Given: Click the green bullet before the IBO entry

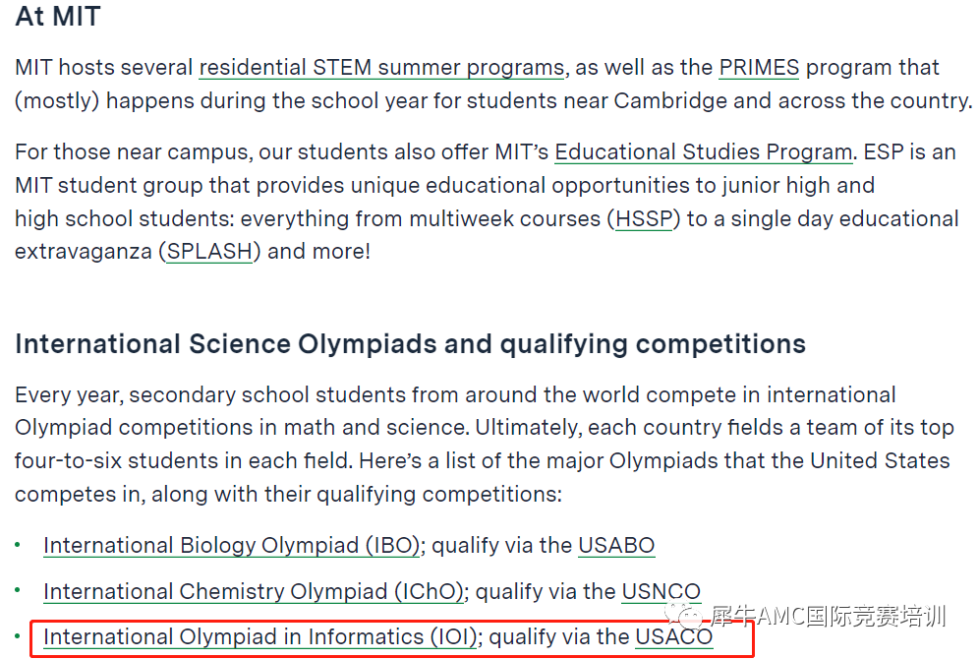Looking at the screenshot, I should (x=19, y=544).
